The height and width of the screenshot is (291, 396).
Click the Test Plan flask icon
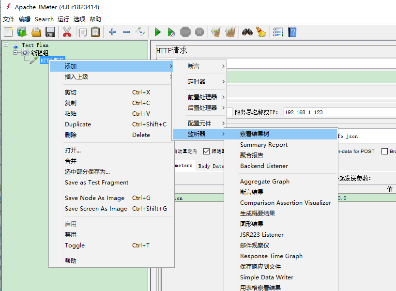tap(15, 45)
